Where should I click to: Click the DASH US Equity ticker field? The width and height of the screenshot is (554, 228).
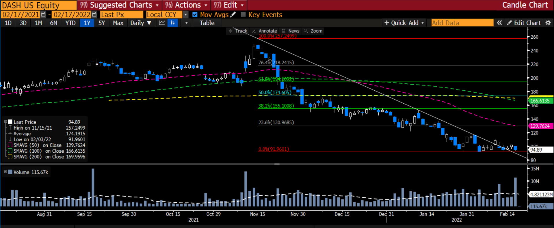(39, 5)
